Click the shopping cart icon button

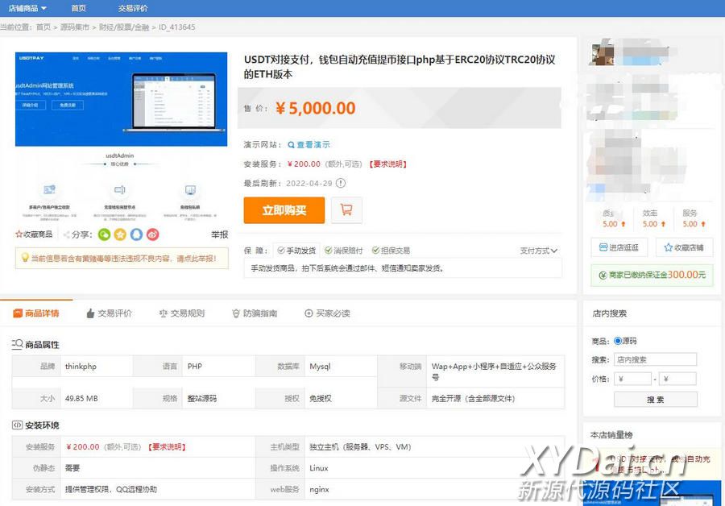click(x=346, y=209)
